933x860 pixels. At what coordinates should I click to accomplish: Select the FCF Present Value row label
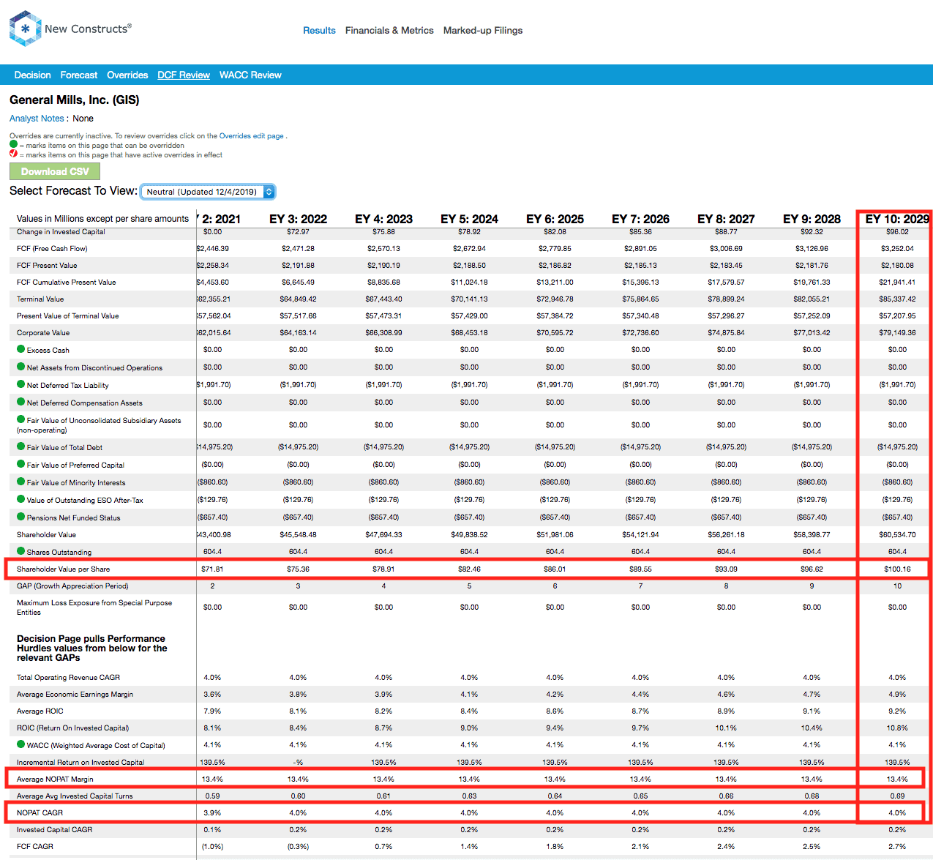click(x=47, y=265)
